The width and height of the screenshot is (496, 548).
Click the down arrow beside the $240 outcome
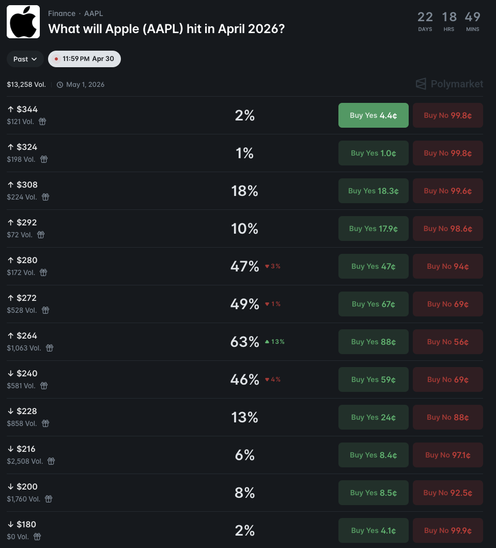[x=11, y=373]
